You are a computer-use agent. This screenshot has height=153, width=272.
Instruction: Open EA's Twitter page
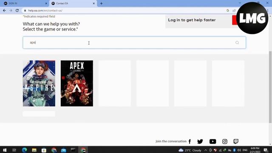200,142
